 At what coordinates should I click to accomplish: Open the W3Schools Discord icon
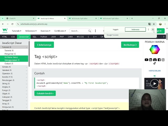point(155,60)
